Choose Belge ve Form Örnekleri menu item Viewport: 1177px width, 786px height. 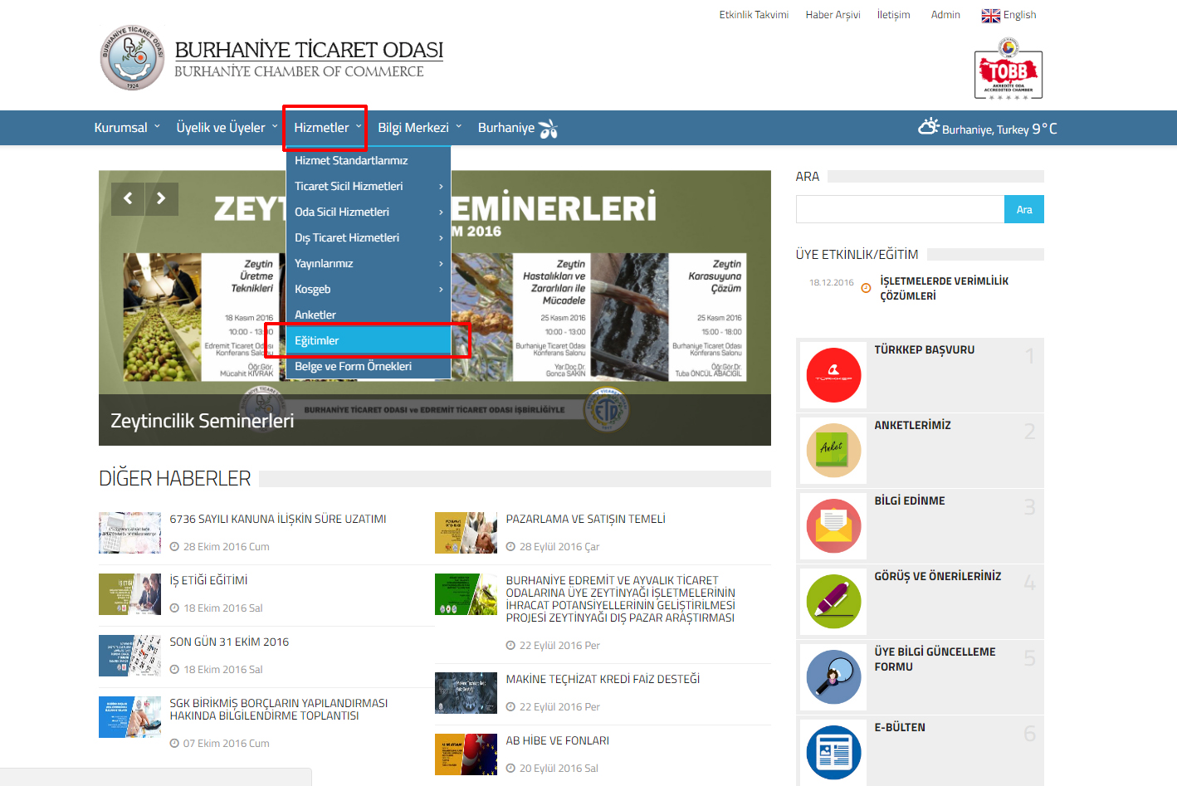pyautogui.click(x=368, y=367)
